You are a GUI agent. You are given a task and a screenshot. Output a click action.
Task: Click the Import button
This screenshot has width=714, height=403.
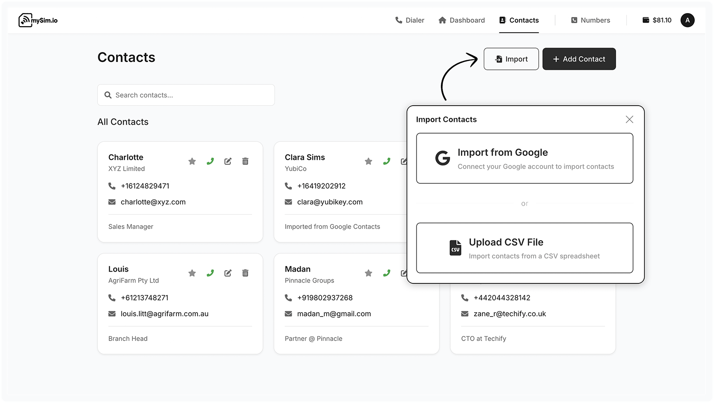(511, 59)
